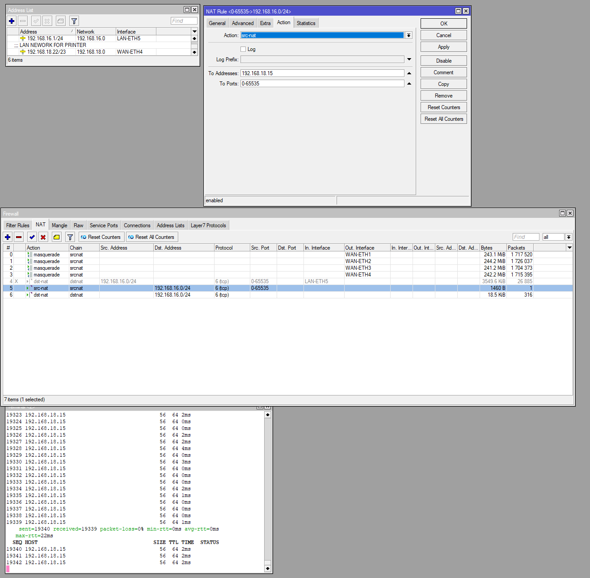Open the Action dropdown in NAT Rule
590x578 pixels.
(409, 35)
